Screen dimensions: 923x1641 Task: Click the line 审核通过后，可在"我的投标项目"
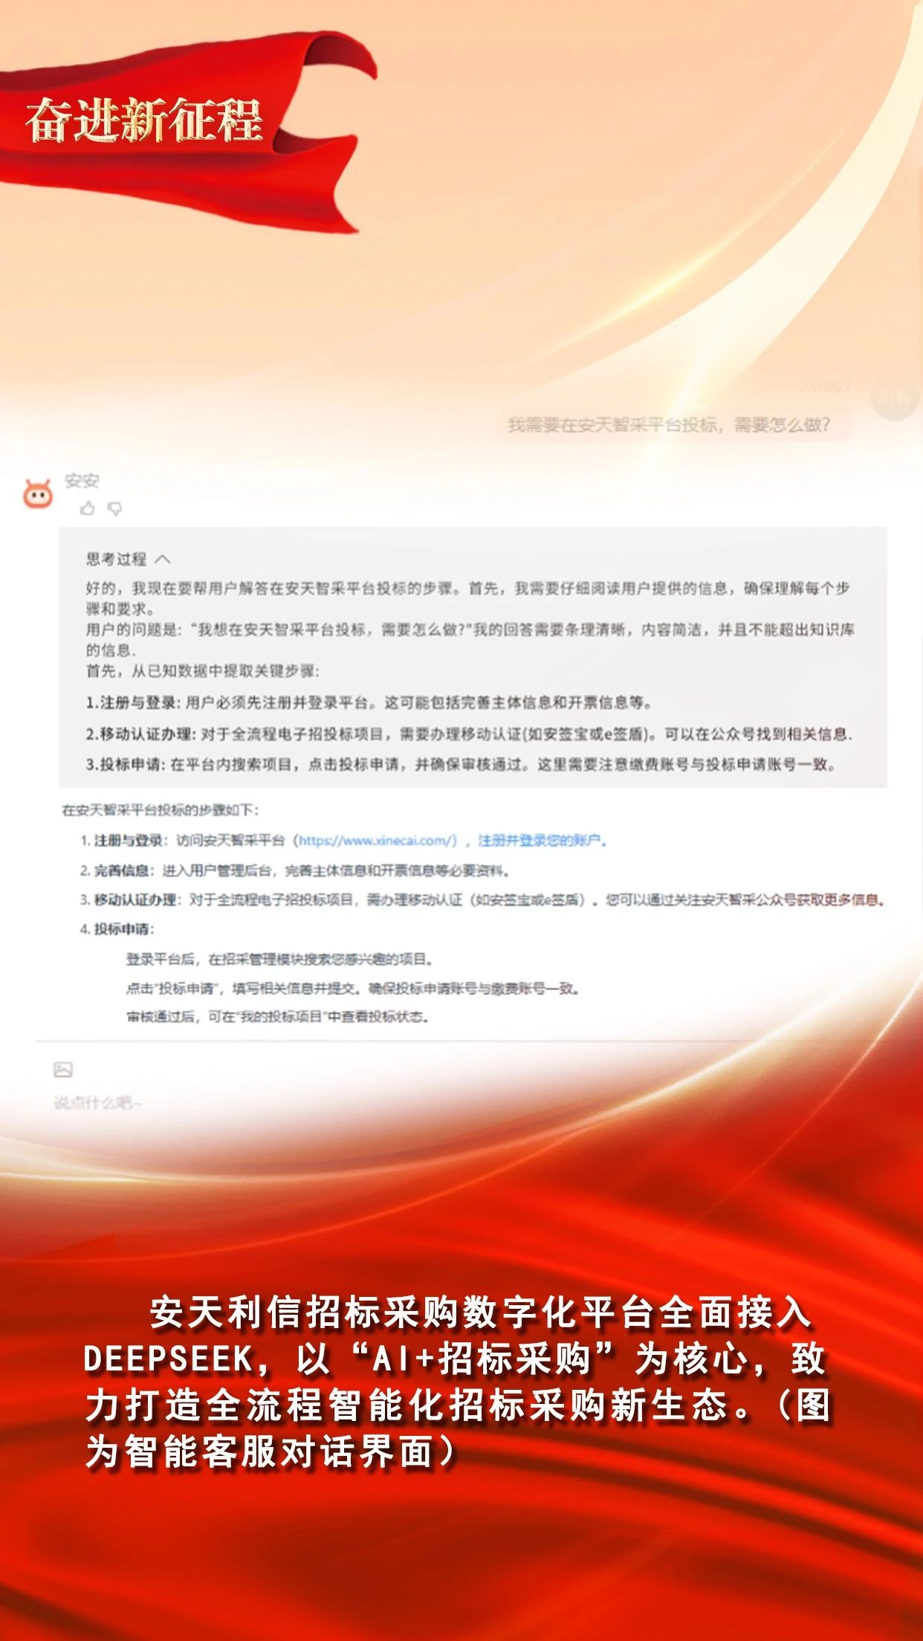pyautogui.click(x=278, y=1017)
